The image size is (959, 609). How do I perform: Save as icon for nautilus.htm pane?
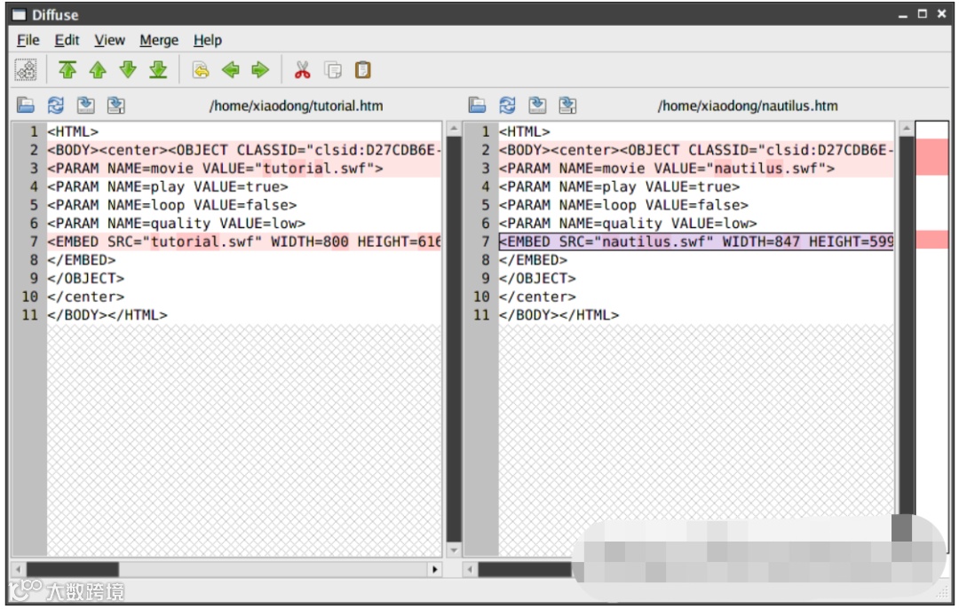coord(567,105)
